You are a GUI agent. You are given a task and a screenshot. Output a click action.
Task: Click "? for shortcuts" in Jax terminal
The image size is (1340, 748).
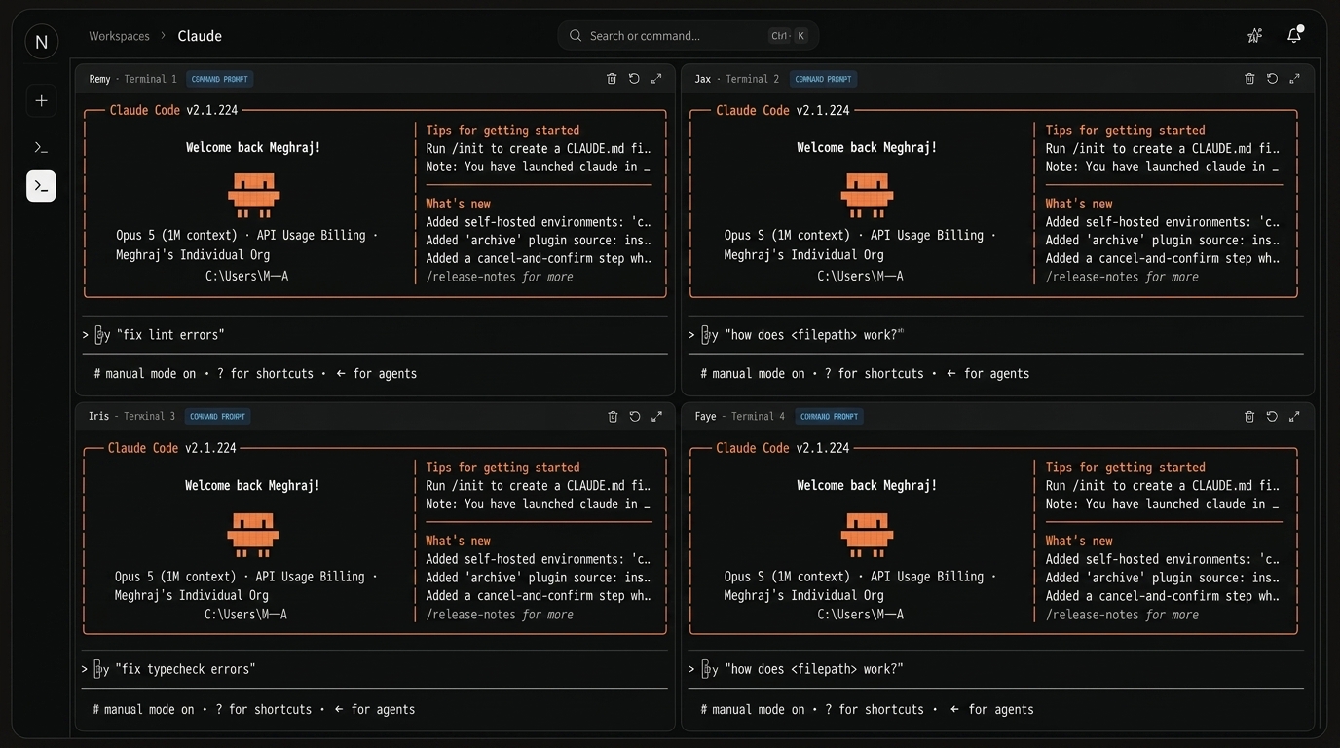874,374
